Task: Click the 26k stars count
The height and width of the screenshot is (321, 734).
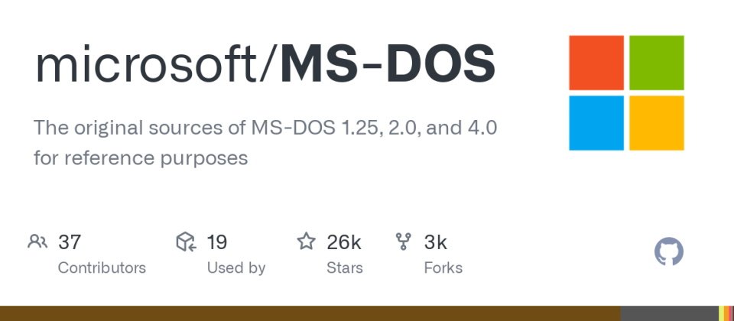Action: (343, 242)
